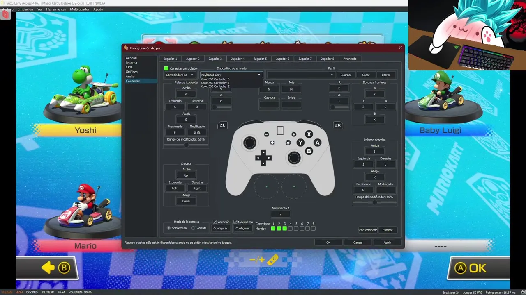
Task: Click the Cancel button
Action: pyautogui.click(x=358, y=243)
